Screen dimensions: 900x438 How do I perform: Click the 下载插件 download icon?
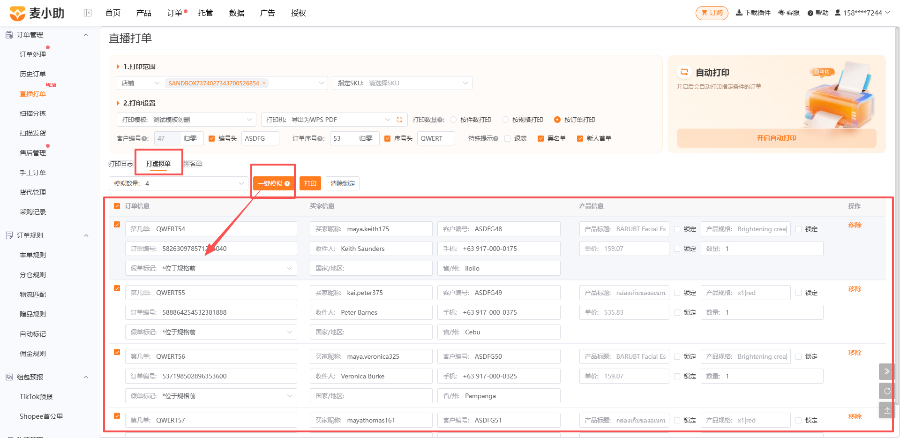tap(739, 13)
